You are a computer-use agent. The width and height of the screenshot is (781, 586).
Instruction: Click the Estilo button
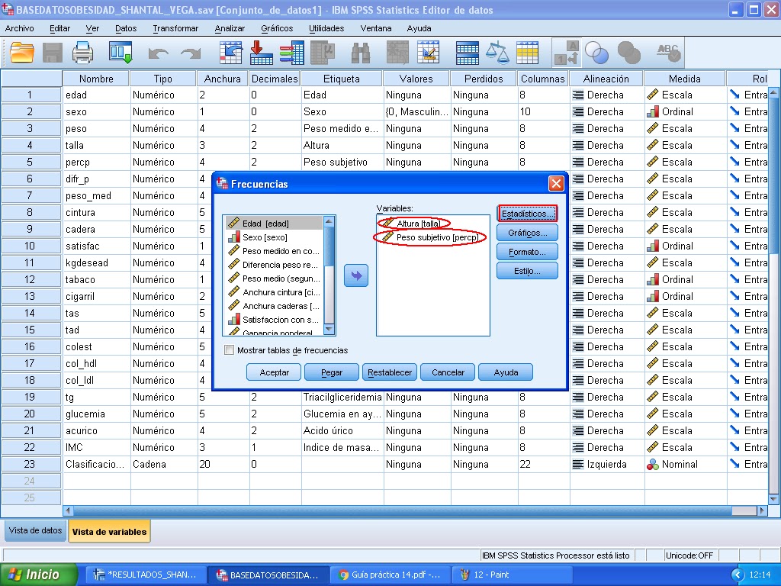coord(527,271)
